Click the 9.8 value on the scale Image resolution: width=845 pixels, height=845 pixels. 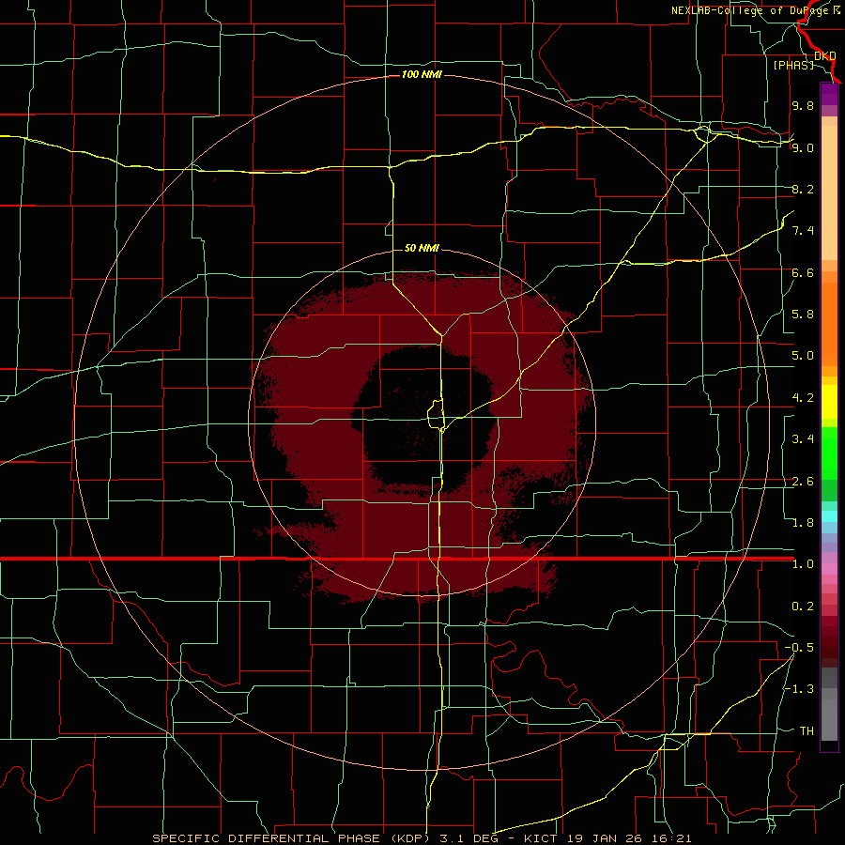coord(803,105)
